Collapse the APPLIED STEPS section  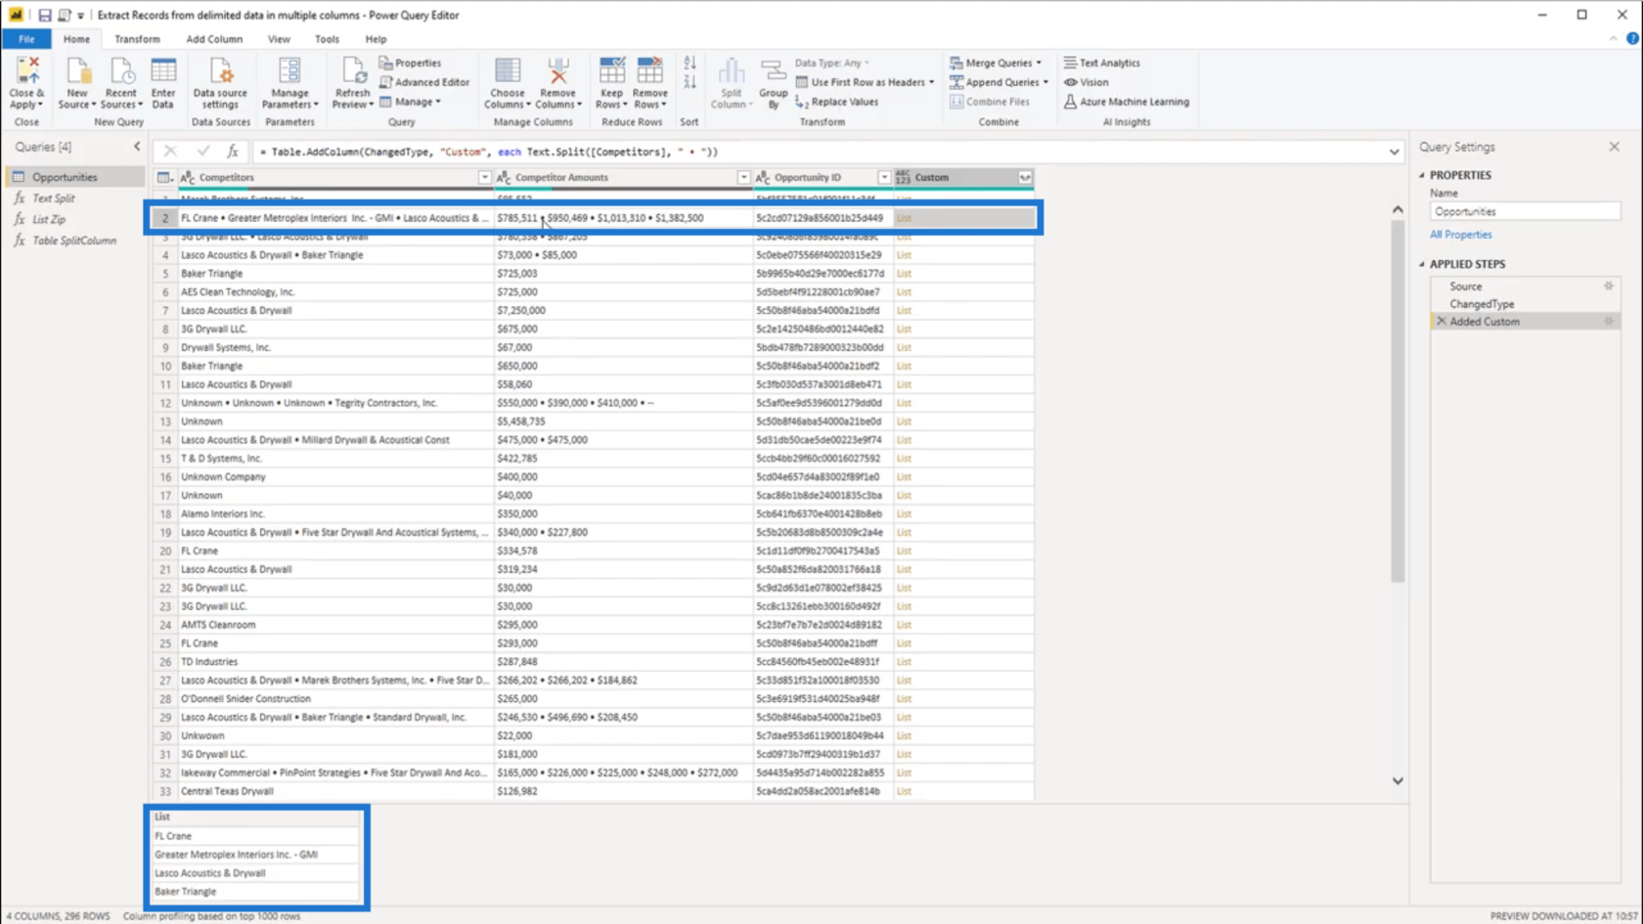coord(1422,264)
